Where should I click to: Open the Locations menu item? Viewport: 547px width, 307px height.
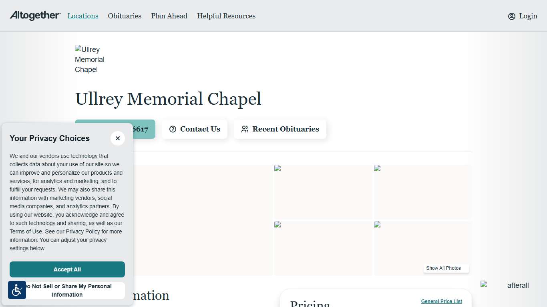[x=82, y=16]
